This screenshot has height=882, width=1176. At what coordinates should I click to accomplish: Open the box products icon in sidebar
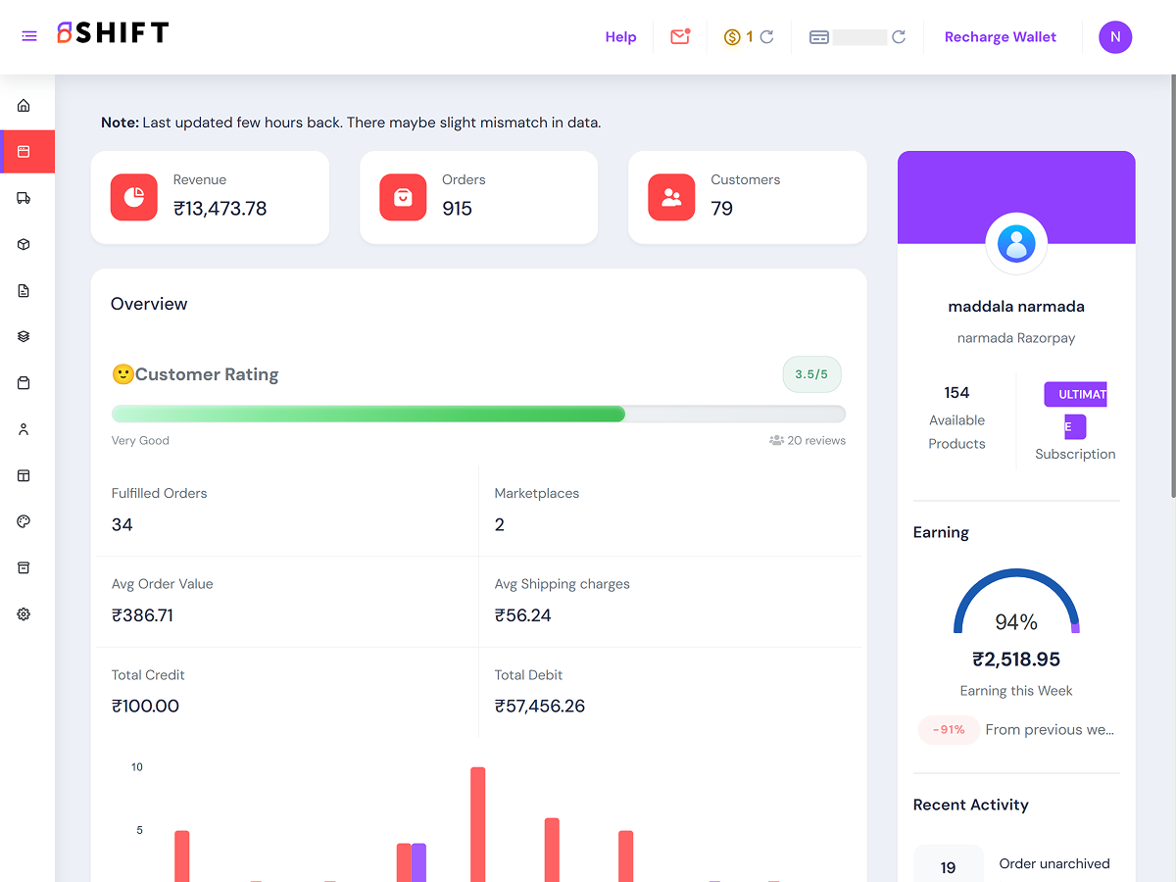[24, 244]
